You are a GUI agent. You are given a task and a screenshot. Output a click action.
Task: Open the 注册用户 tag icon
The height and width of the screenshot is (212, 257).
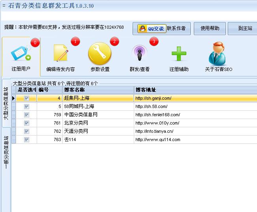(x=21, y=54)
